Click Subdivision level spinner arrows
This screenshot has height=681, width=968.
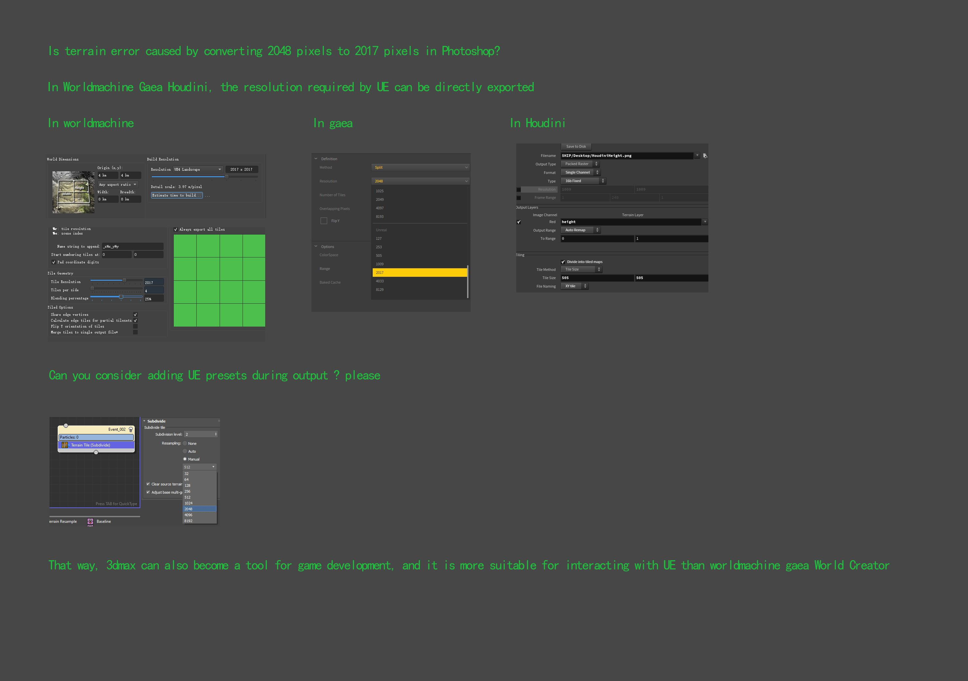coord(216,434)
